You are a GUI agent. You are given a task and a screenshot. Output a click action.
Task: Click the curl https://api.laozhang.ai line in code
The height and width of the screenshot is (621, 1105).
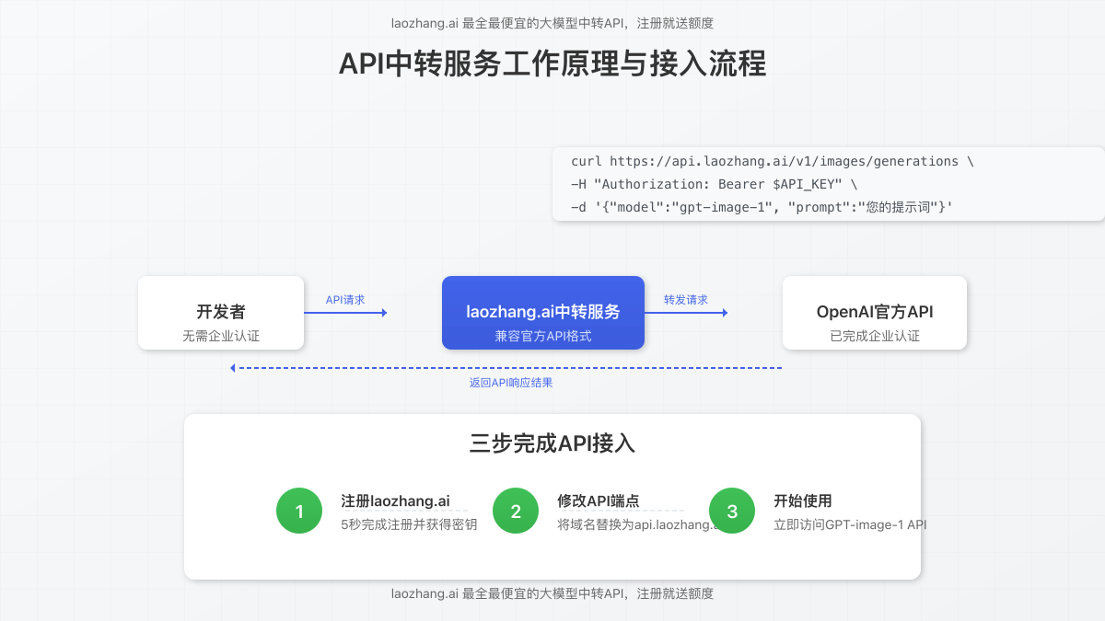coord(773,161)
